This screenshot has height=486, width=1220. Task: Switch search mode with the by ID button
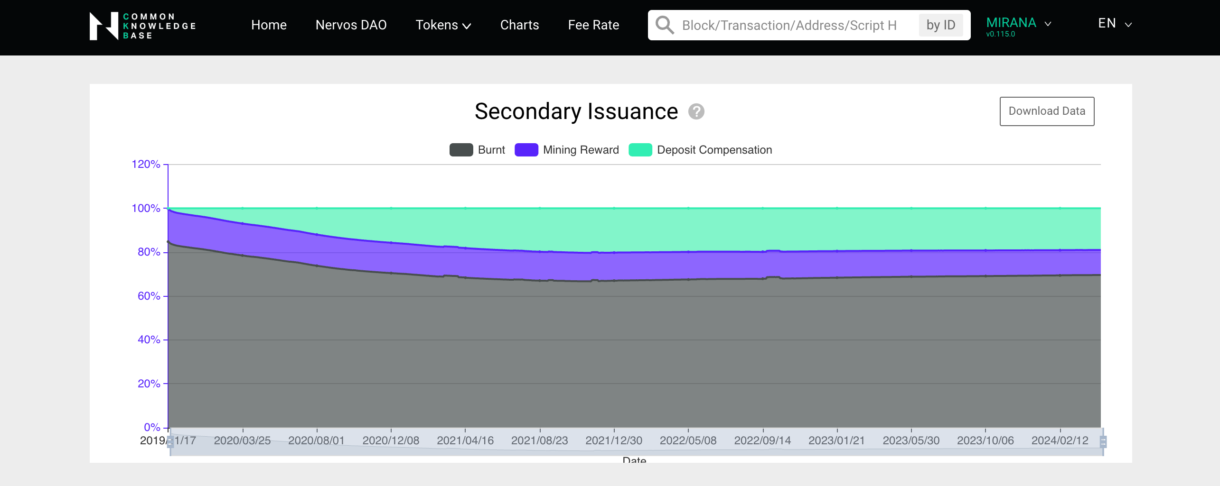tap(941, 25)
